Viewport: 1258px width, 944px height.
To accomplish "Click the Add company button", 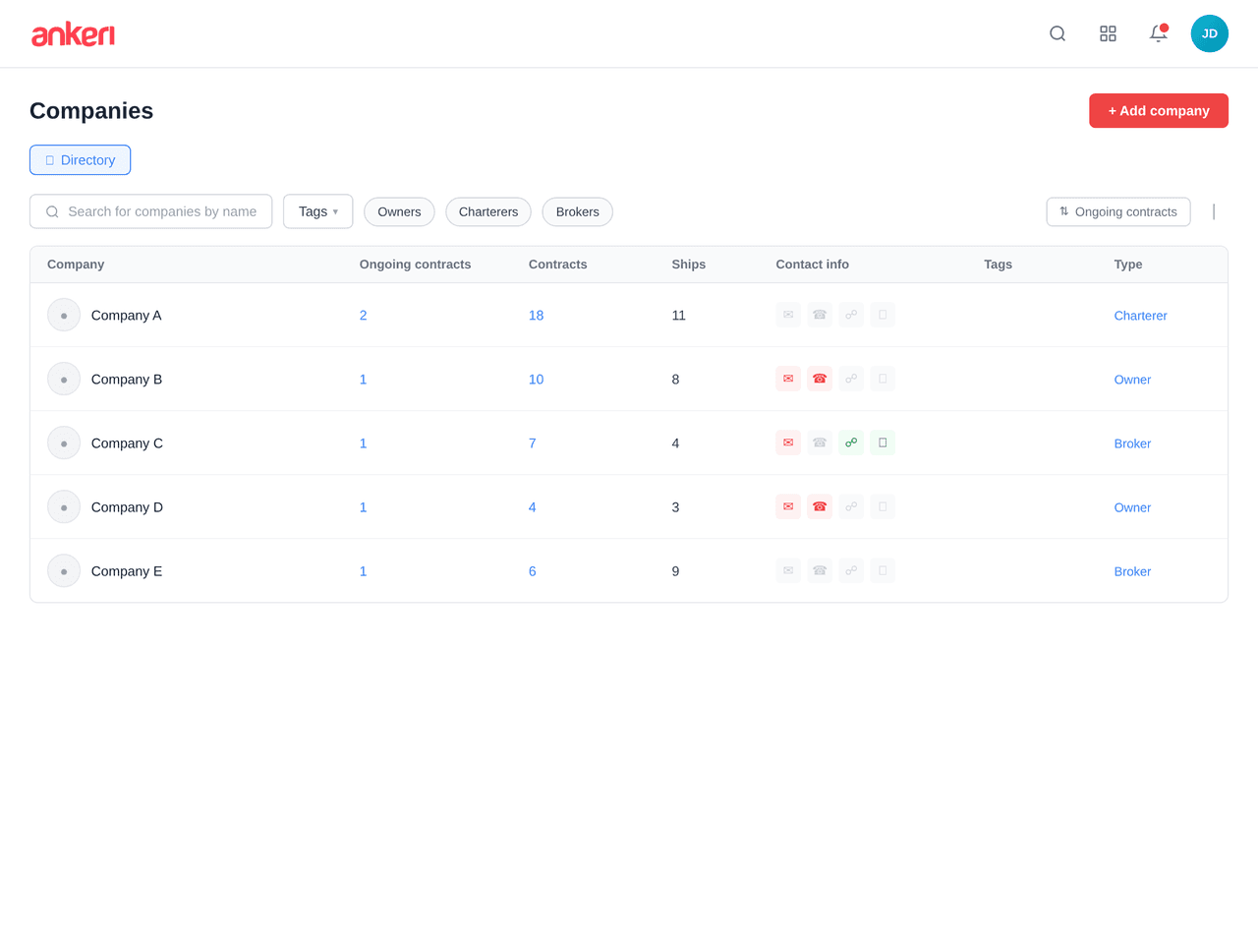I will pos(1158,110).
